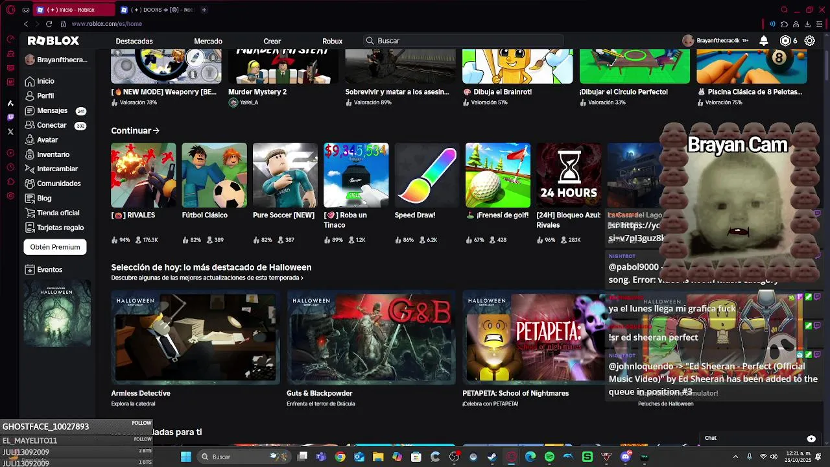This screenshot has height=467, width=830.
Task: Click Obtén Premium button
Action: click(x=55, y=247)
